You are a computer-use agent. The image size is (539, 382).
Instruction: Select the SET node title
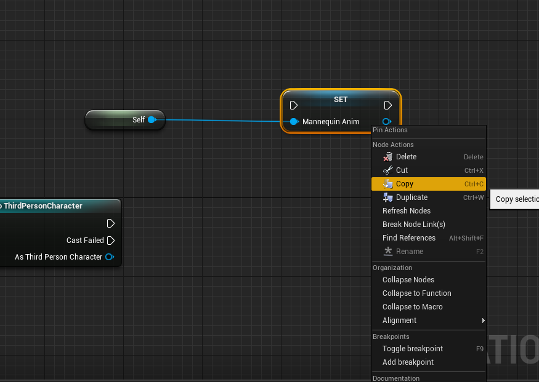click(341, 100)
